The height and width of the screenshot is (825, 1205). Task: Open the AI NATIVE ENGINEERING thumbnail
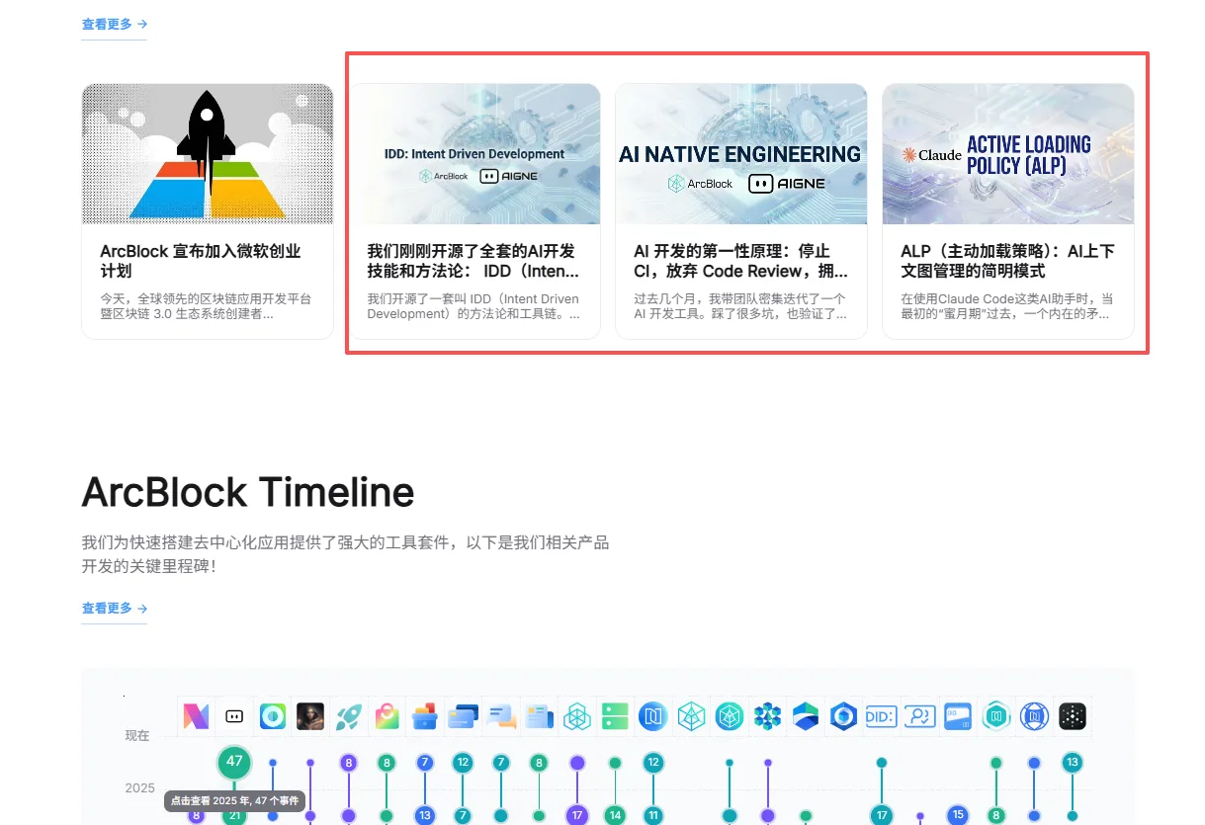point(741,154)
